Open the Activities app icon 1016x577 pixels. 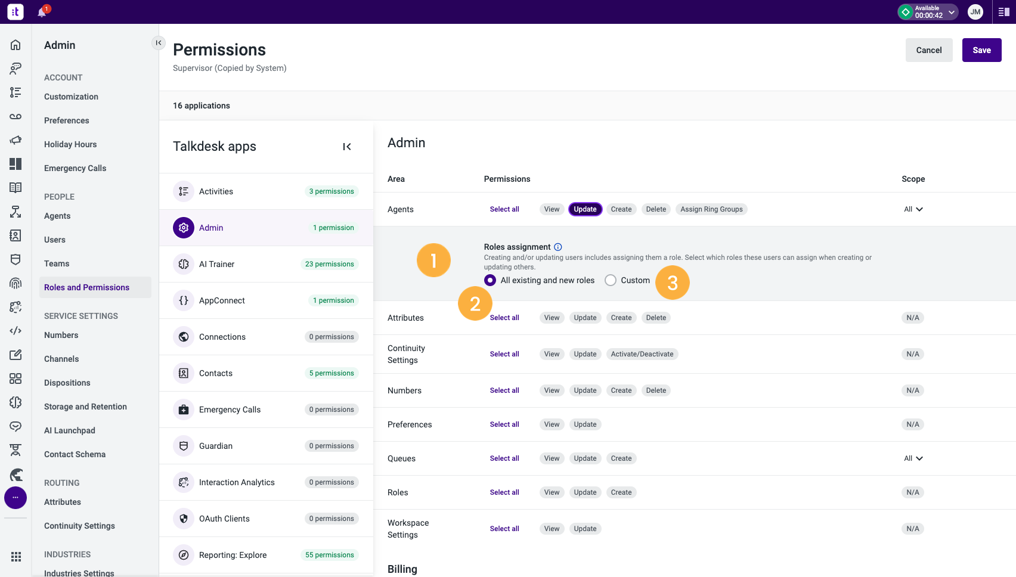[x=183, y=191]
